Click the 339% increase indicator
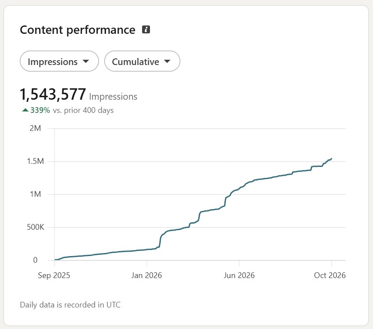The width and height of the screenshot is (373, 329). 36,110
